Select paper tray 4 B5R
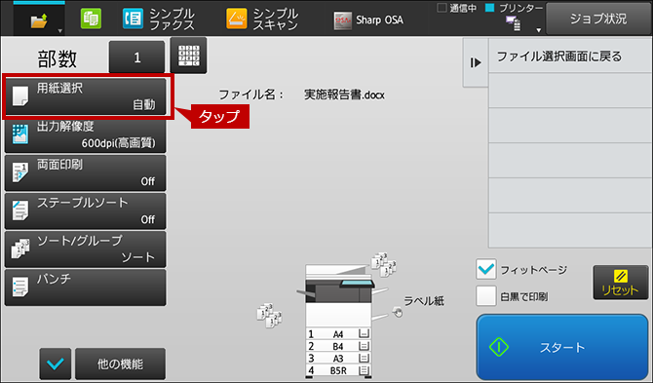The height and width of the screenshot is (383, 653). pyautogui.click(x=338, y=370)
